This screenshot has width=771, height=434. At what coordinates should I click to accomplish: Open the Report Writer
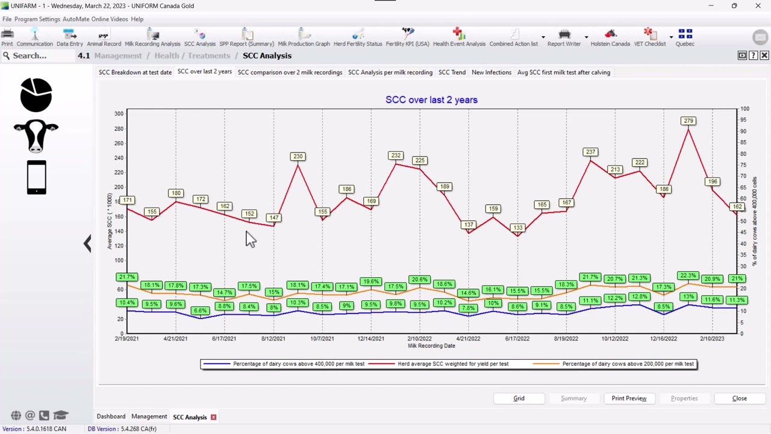click(x=564, y=38)
